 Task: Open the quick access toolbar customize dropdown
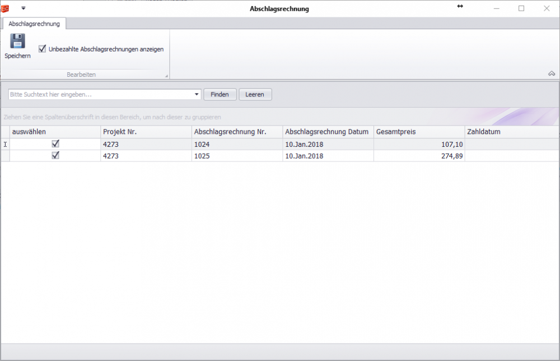pyautogui.click(x=24, y=8)
